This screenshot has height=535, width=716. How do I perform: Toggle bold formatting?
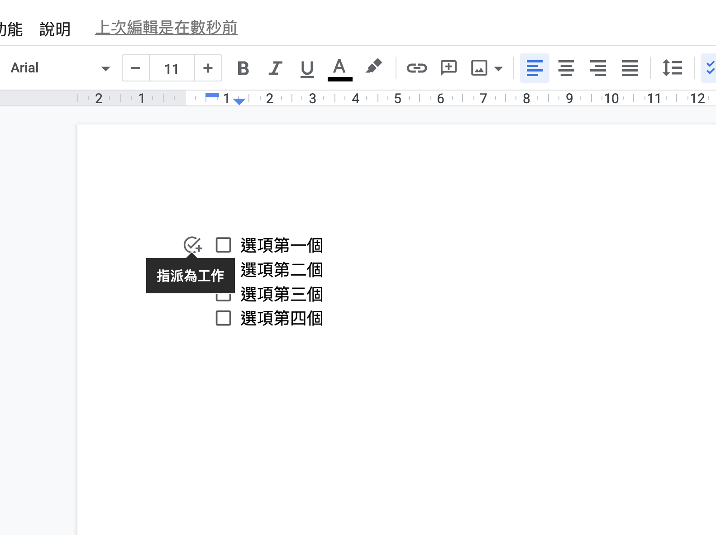(x=243, y=68)
